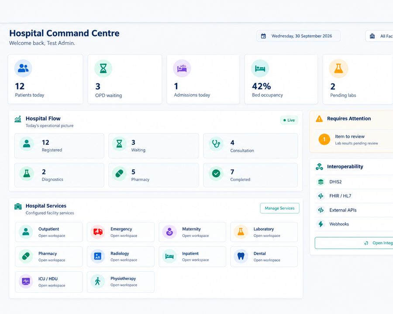This screenshot has height=314, width=393.
Task: Select the 2 Diagnostics flow tile
Action: tap(59, 175)
